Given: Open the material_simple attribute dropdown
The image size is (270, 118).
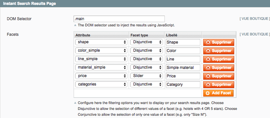Looking at the screenshot, I should pyautogui.click(x=101, y=68).
